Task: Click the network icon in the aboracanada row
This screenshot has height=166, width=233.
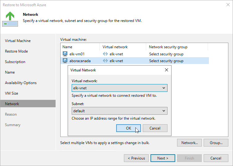Action: pos(105,61)
